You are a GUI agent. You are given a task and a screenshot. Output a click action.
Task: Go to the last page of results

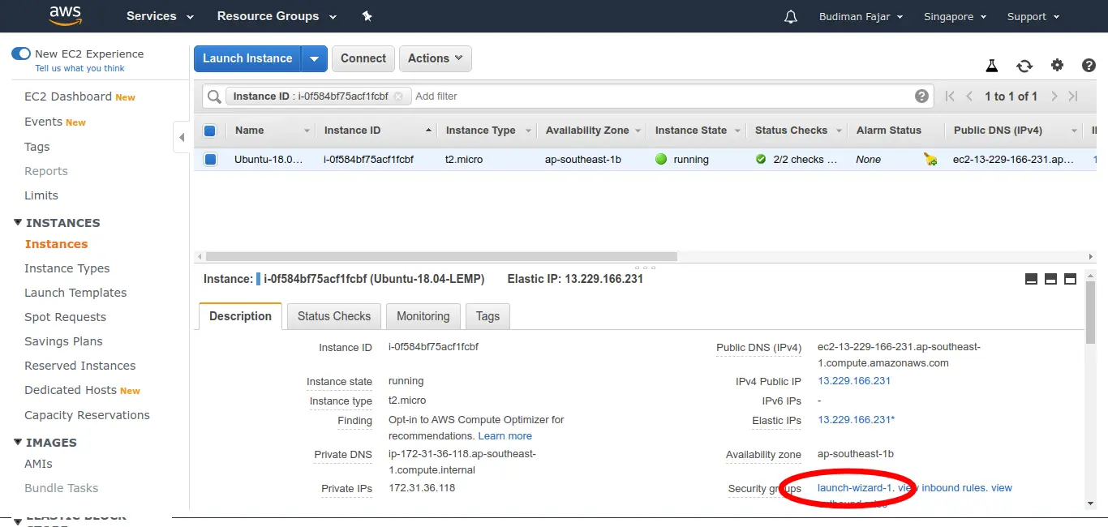tap(1073, 96)
